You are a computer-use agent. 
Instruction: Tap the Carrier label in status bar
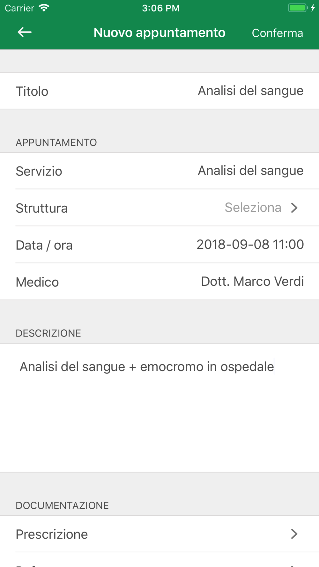pos(19,8)
